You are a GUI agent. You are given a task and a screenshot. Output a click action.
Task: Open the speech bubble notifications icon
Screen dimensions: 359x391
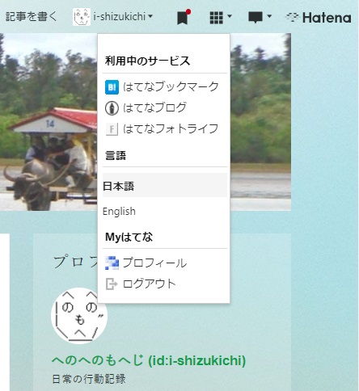(x=256, y=18)
